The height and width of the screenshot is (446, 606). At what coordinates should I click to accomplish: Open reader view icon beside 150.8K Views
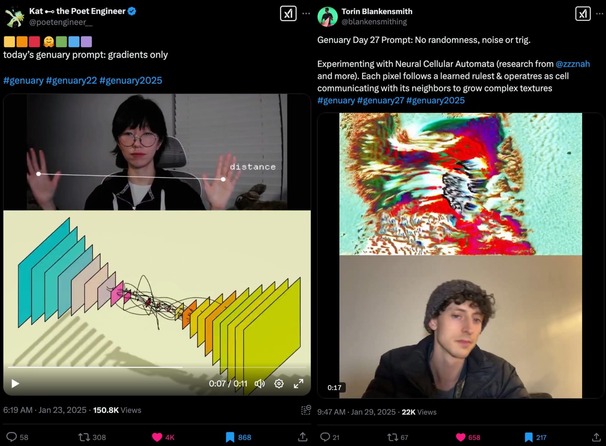pyautogui.click(x=306, y=410)
